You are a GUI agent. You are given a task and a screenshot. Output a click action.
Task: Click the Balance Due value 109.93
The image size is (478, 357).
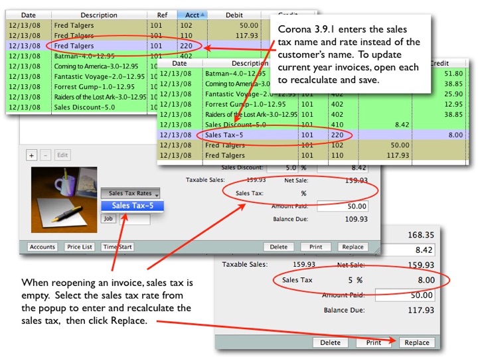(x=356, y=219)
